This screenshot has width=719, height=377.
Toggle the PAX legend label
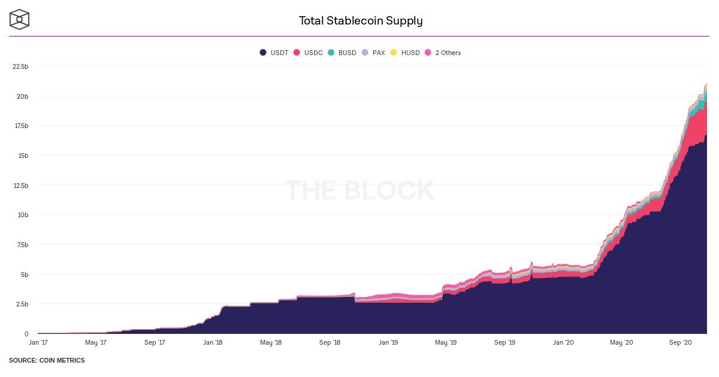[379, 53]
